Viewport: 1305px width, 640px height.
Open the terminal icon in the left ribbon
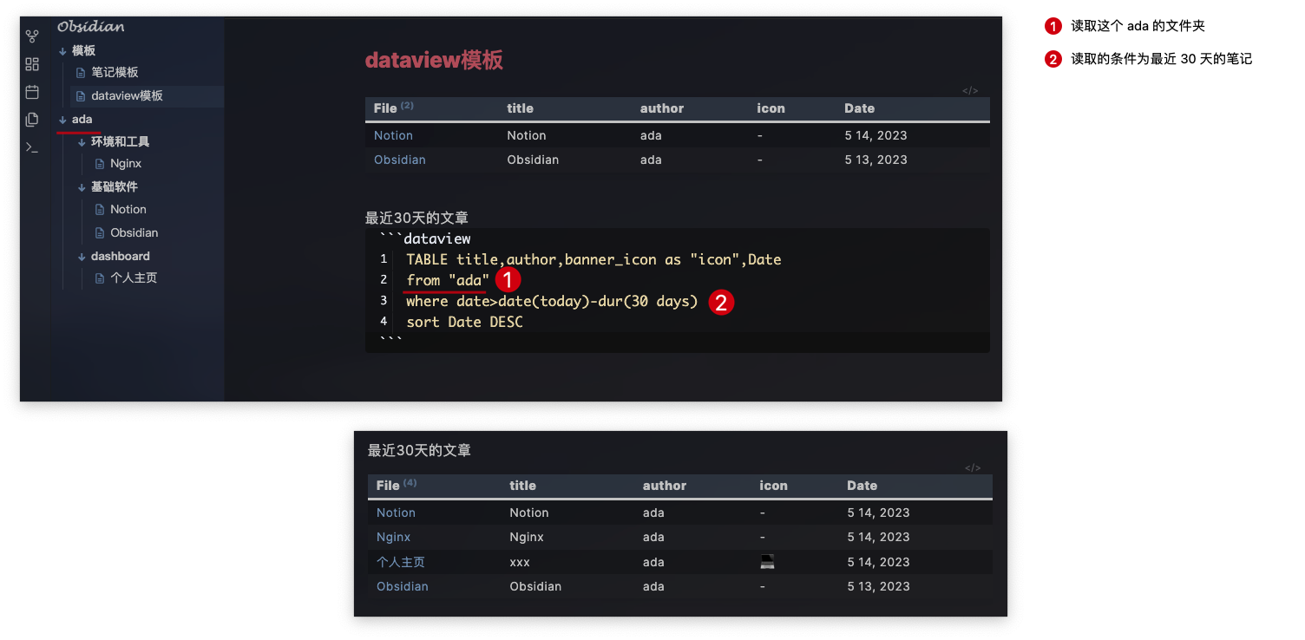pyautogui.click(x=32, y=147)
